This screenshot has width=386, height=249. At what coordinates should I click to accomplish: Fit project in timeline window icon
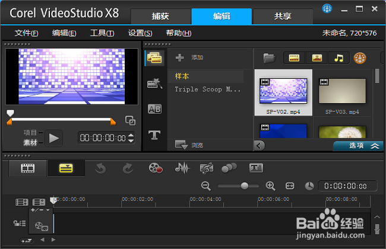pyautogui.click(x=290, y=186)
